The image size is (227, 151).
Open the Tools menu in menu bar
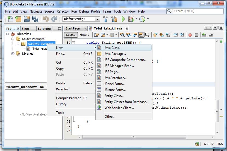117,11
